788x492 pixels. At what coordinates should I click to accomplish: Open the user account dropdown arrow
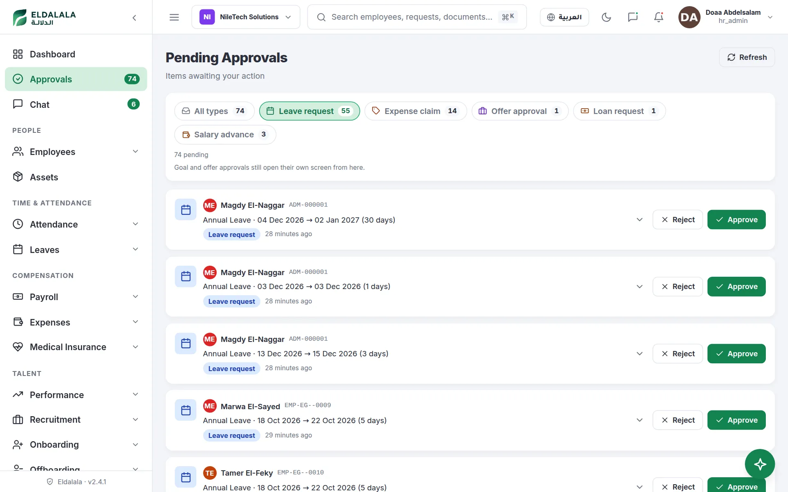770,17
